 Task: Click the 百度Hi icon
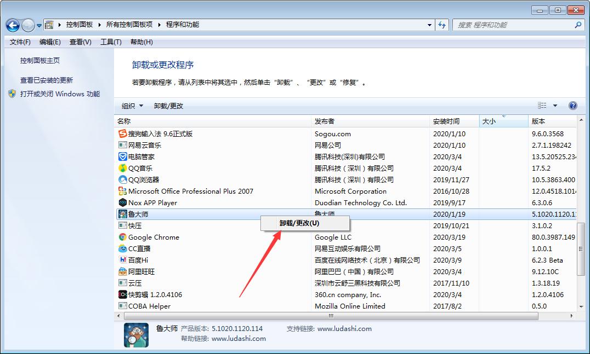click(x=123, y=260)
